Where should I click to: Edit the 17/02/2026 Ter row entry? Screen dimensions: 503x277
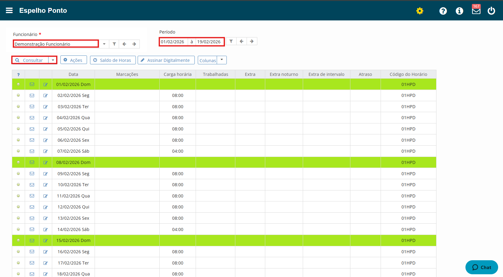(x=45, y=263)
